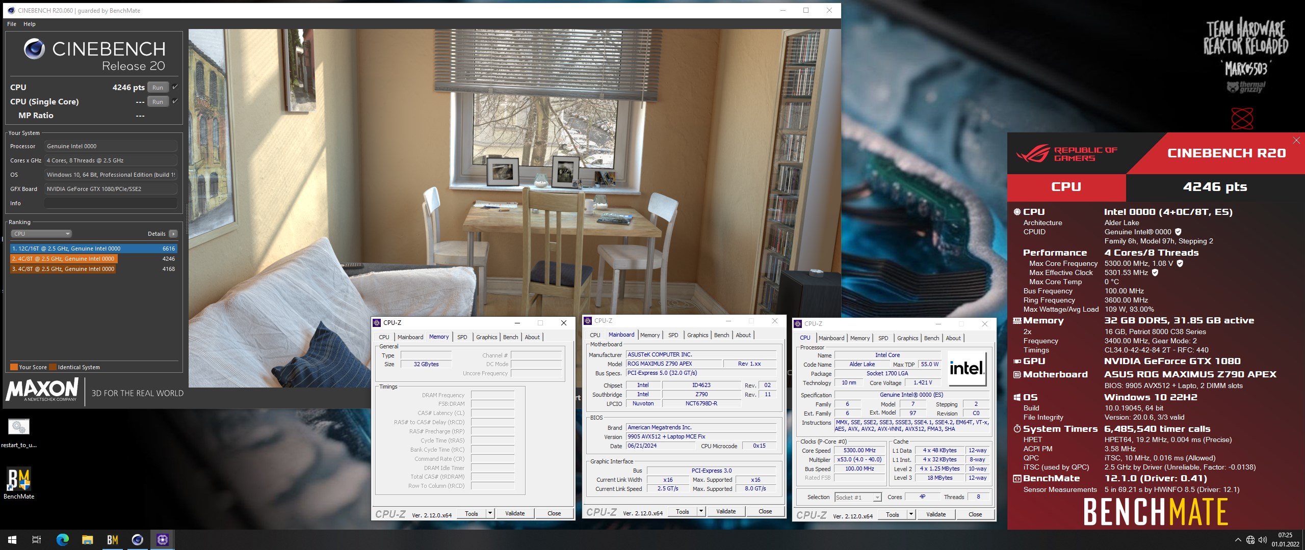Viewport: 1305px width, 550px height.
Task: Open the BenchMate desktop shortcut
Action: click(19, 483)
